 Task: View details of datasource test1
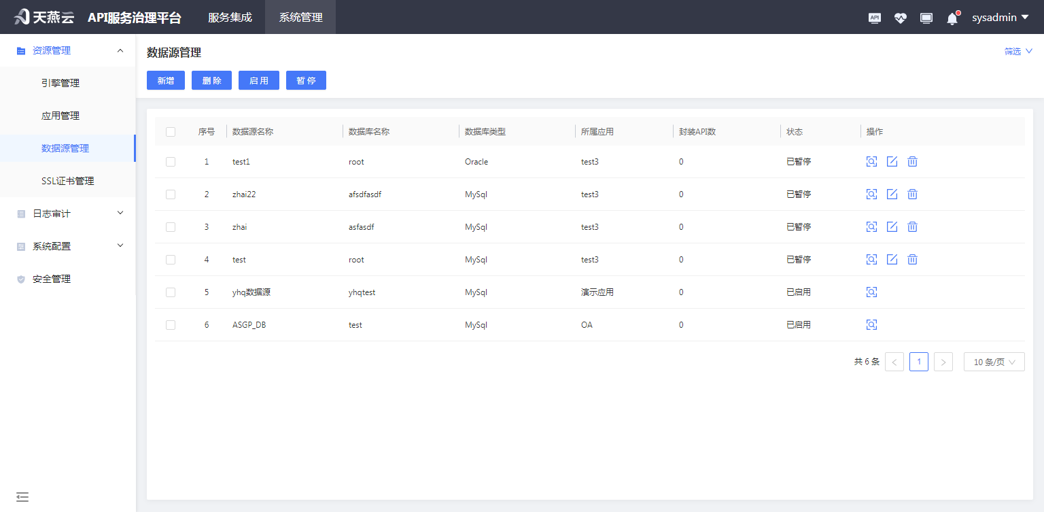coord(871,161)
